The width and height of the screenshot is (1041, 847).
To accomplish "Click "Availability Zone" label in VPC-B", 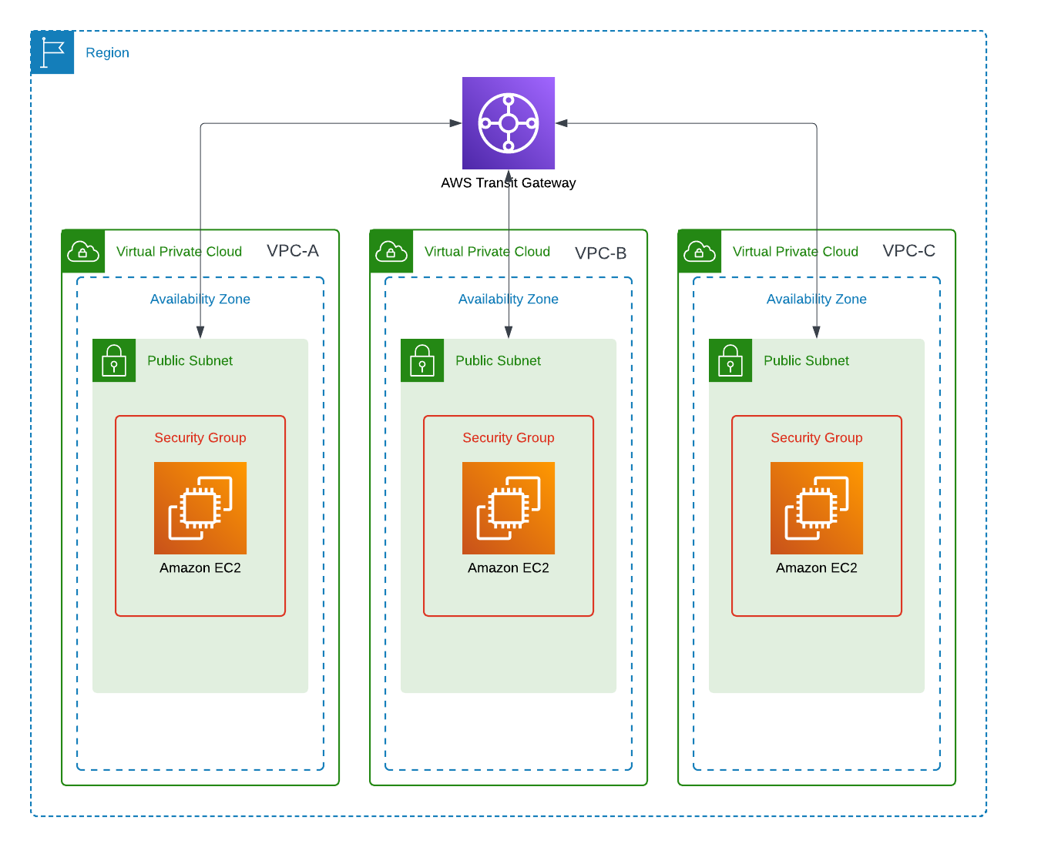I will pyautogui.click(x=509, y=300).
